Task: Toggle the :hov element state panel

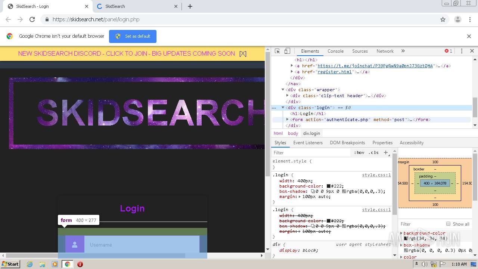Action: pyautogui.click(x=359, y=152)
